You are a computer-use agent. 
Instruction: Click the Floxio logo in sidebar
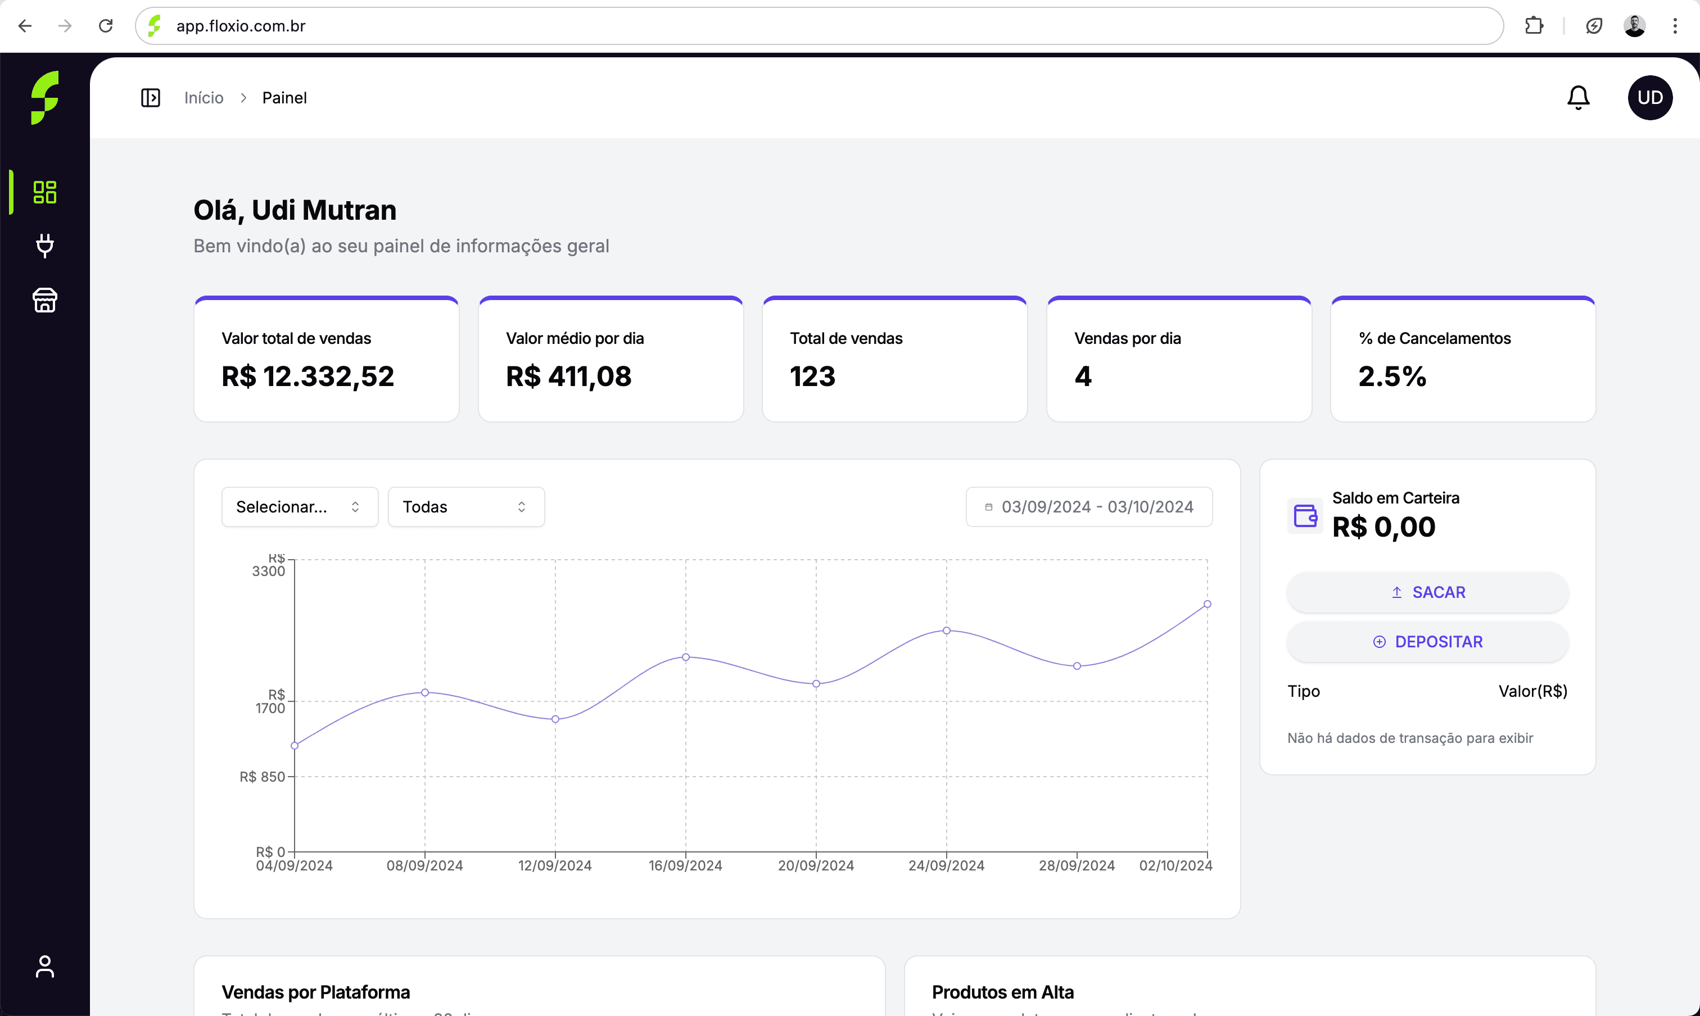[44, 98]
